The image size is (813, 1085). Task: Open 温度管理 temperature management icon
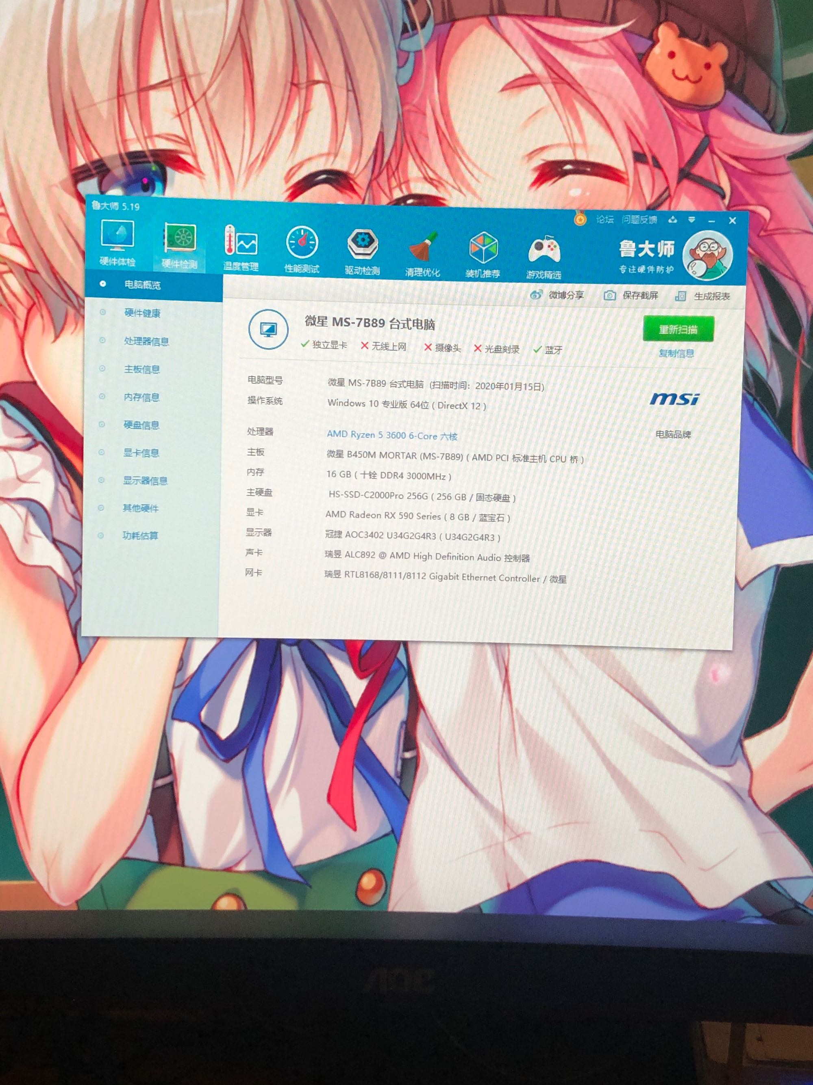click(241, 248)
